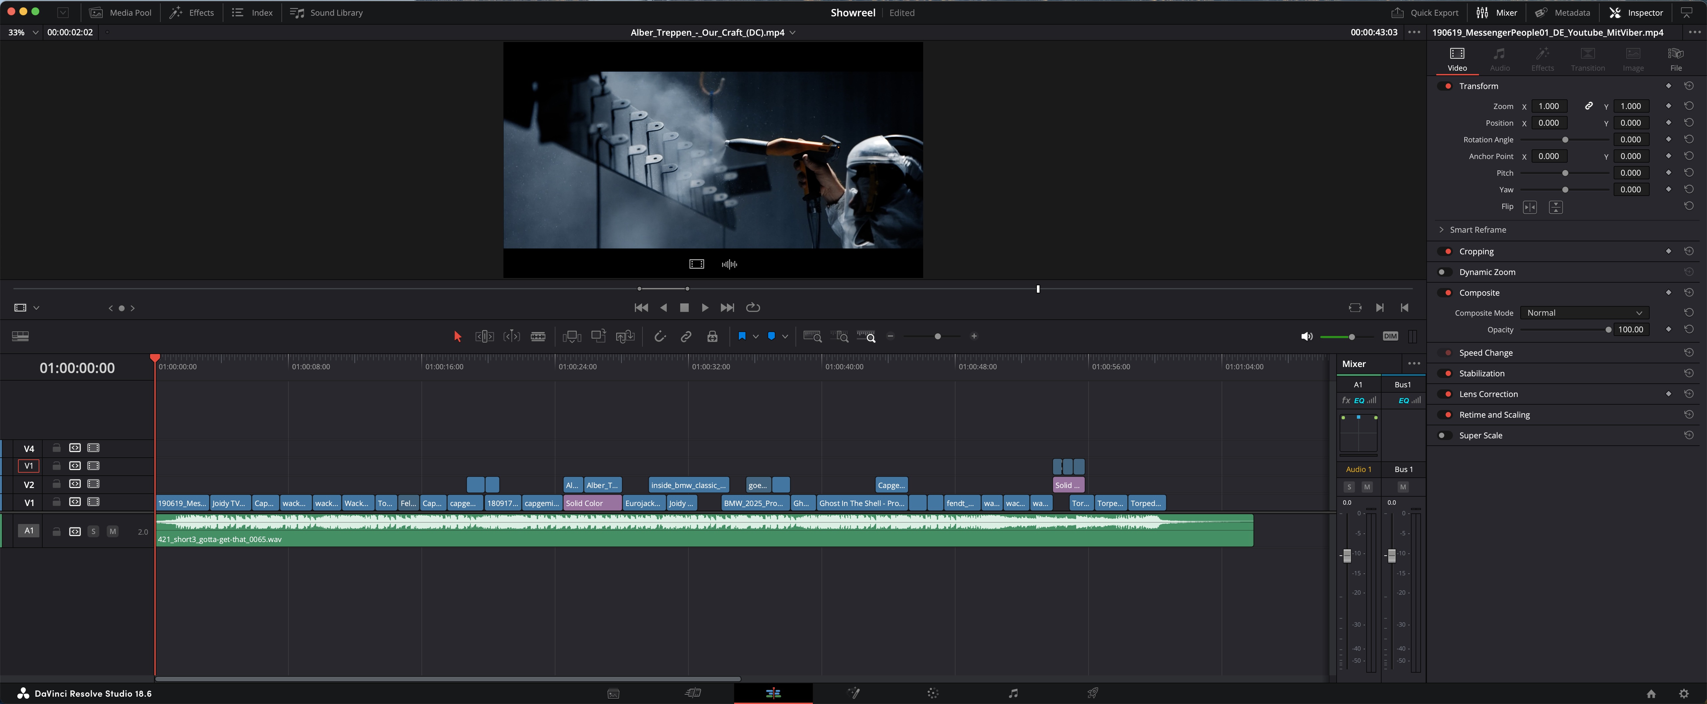Switch to Inspector Effects tab
This screenshot has height=704, width=1707.
click(1543, 59)
